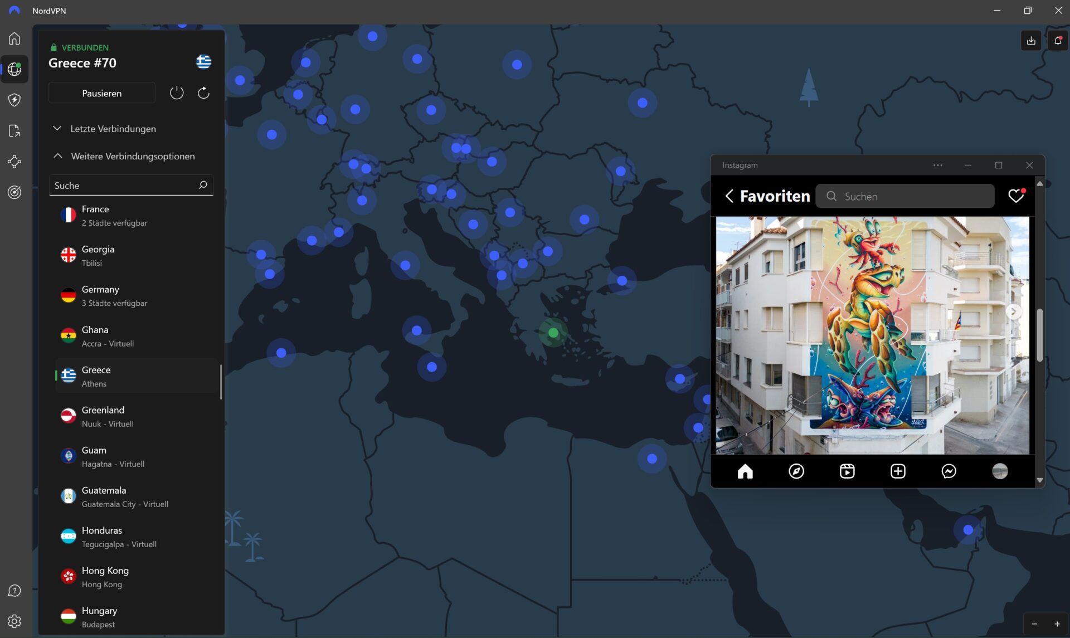Click country list scrollbar thumb

(221, 382)
